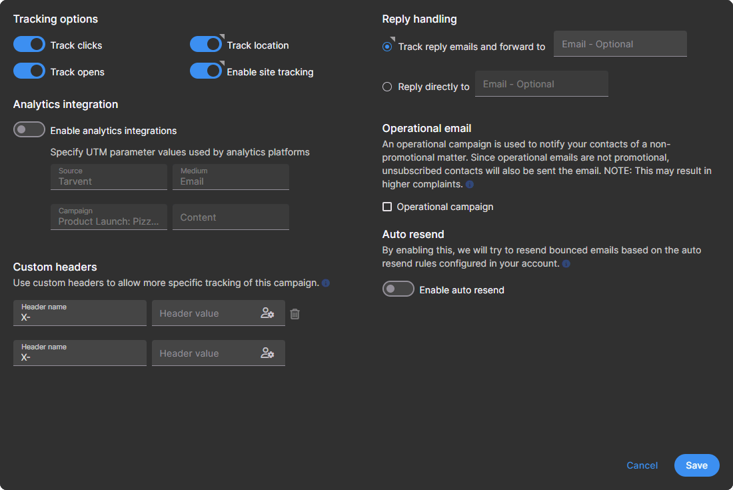733x490 pixels.
Task: Open personalization picker in second Header value field
Action: pyautogui.click(x=267, y=353)
